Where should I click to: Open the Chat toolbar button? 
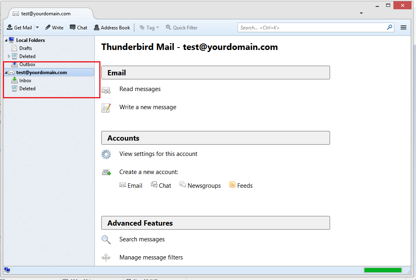[x=79, y=27]
